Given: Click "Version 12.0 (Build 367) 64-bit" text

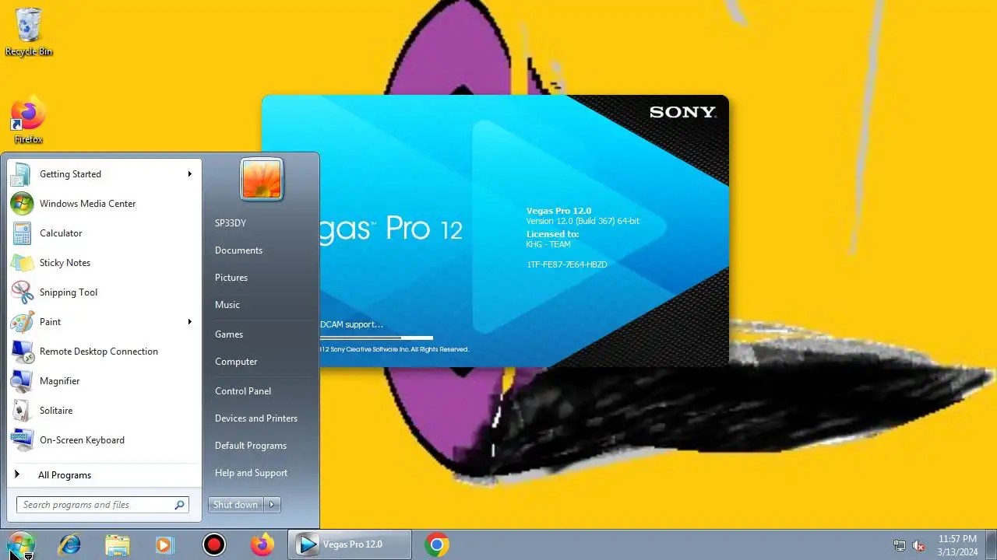Looking at the screenshot, I should (x=583, y=222).
